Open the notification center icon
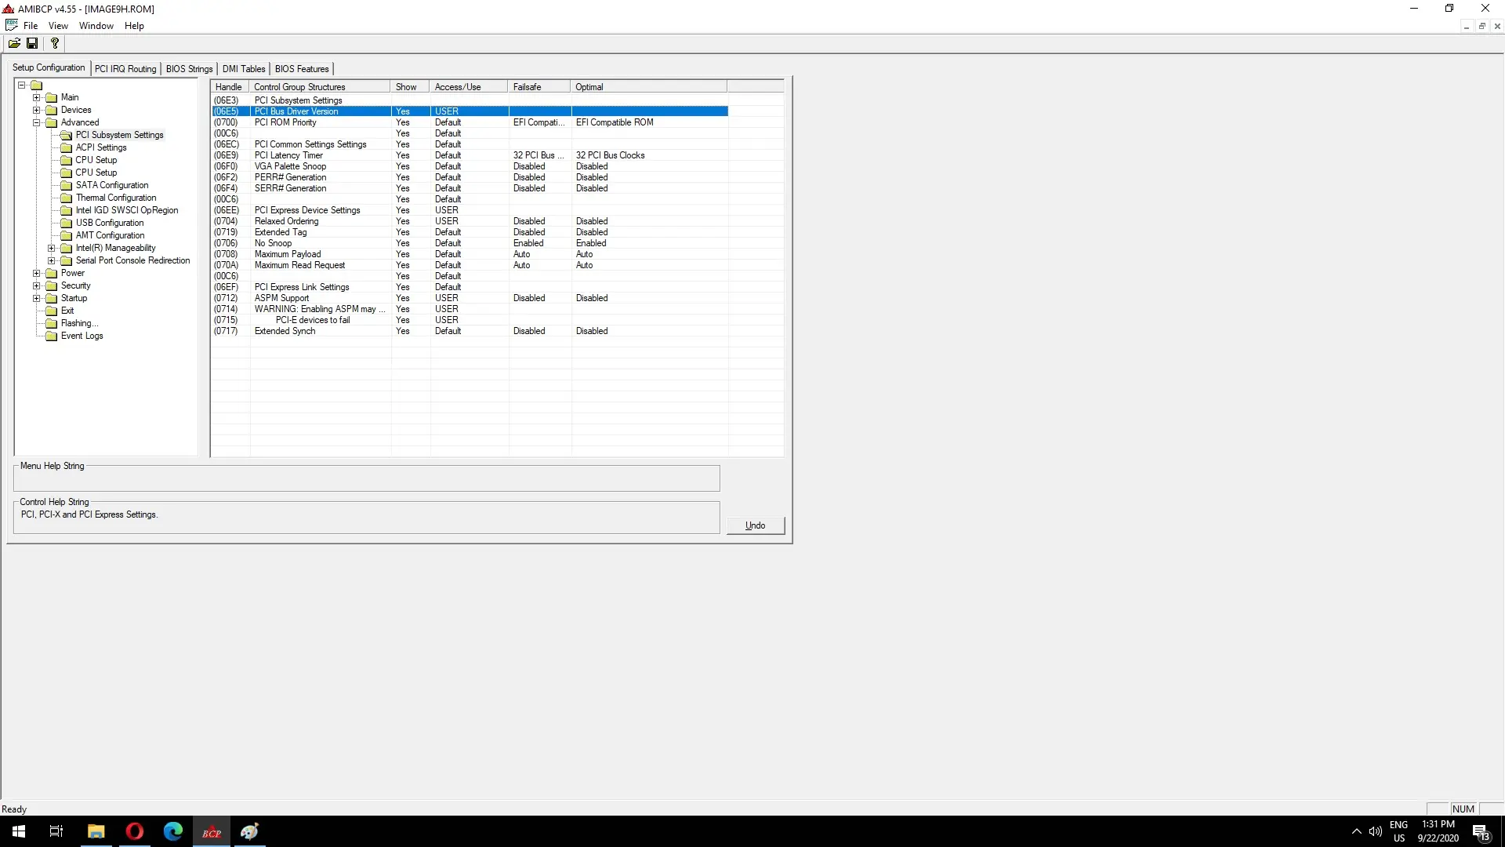Screen dimensions: 1505x847 [x=1481, y=831]
